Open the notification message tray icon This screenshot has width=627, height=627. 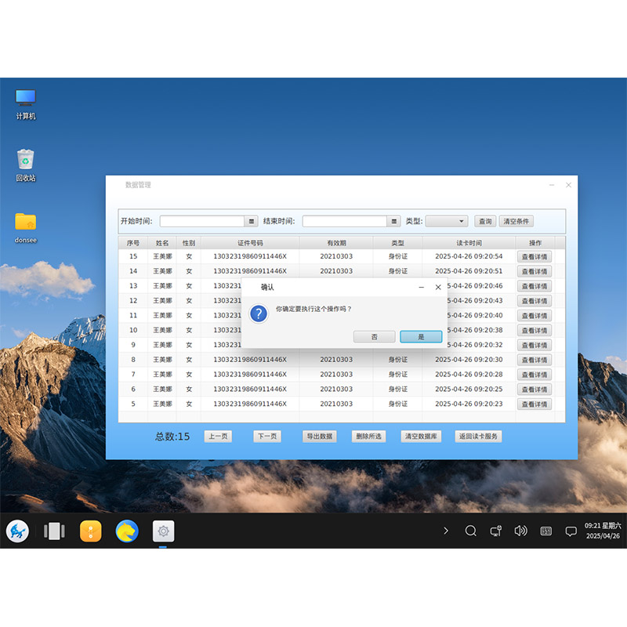pos(571,531)
